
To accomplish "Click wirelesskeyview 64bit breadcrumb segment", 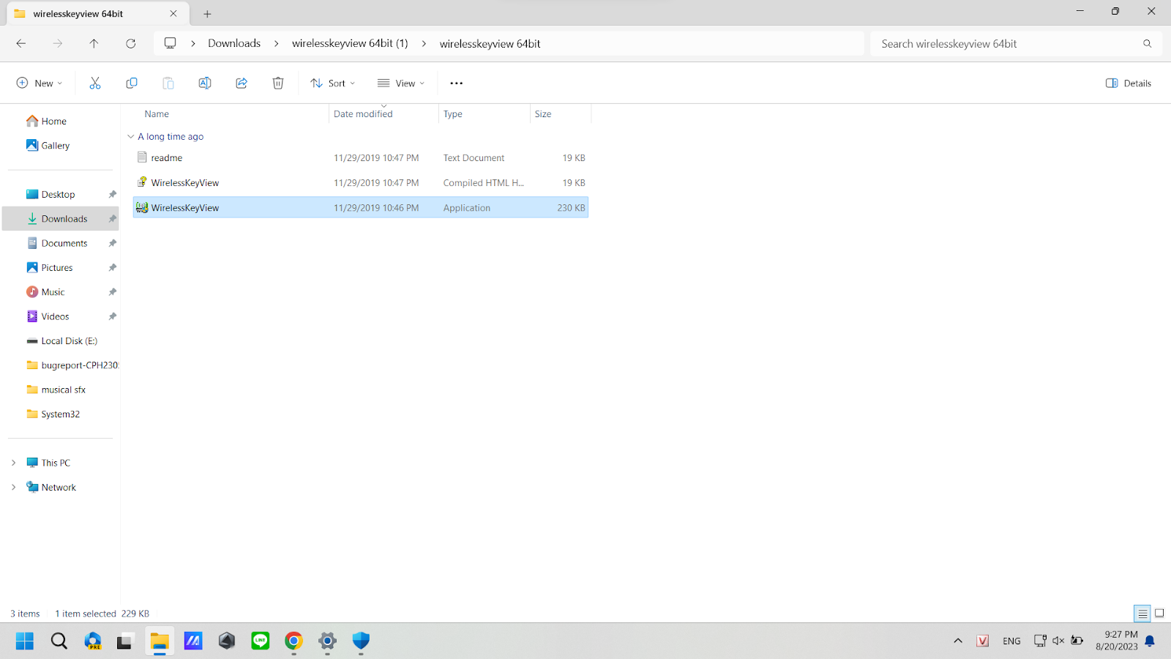I will click(x=490, y=44).
